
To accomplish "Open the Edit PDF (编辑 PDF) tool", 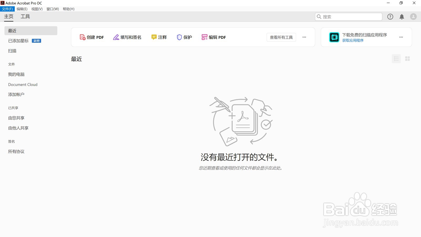I will pos(213,37).
